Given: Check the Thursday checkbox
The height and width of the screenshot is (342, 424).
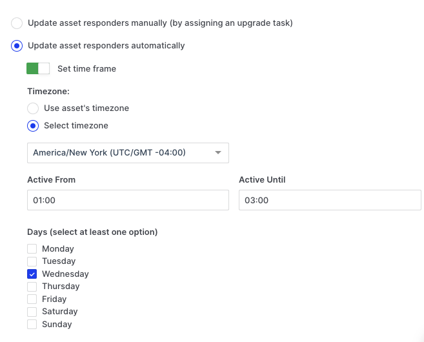Looking at the screenshot, I should [32, 287].
